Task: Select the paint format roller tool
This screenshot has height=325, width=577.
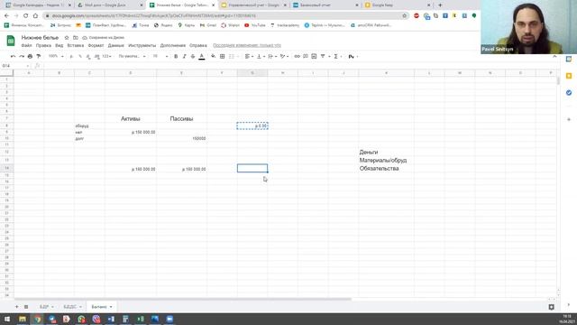Action: click(38, 56)
